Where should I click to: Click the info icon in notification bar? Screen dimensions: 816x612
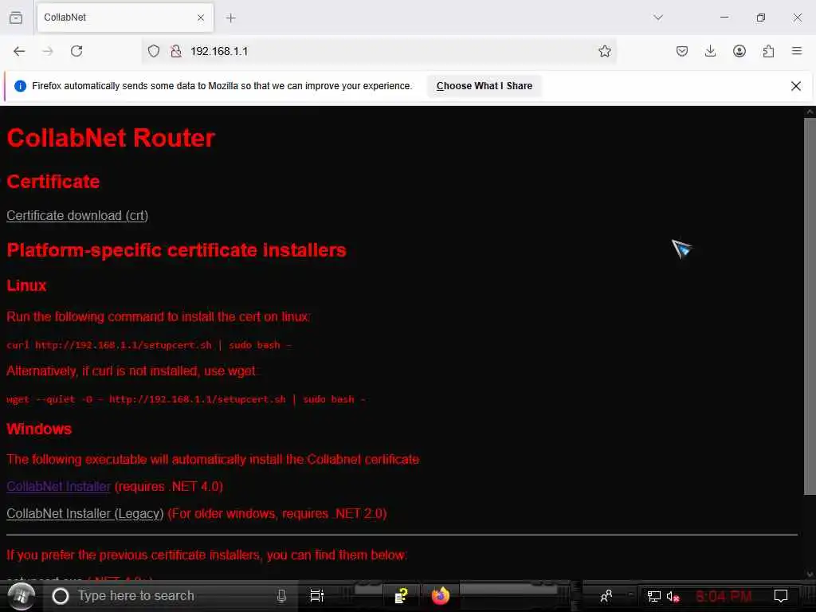click(20, 86)
